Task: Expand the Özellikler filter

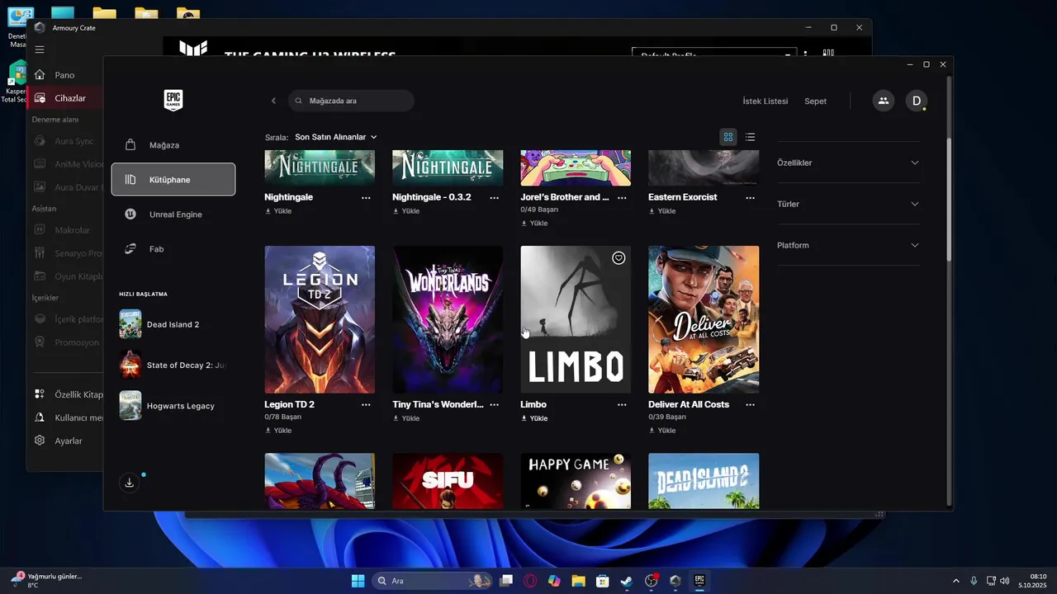Action: pyautogui.click(x=848, y=163)
